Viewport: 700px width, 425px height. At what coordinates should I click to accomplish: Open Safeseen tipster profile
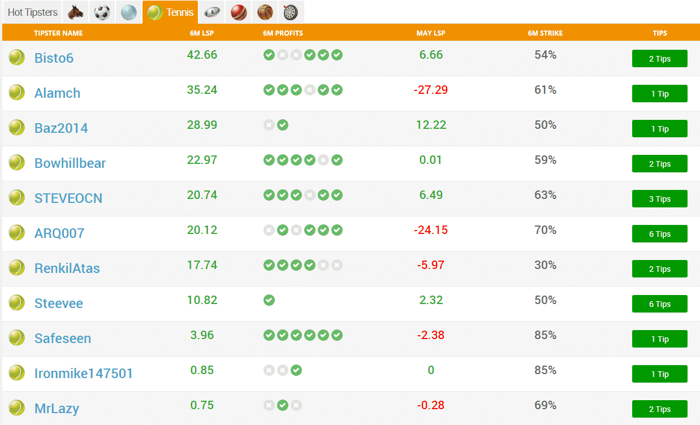click(63, 339)
